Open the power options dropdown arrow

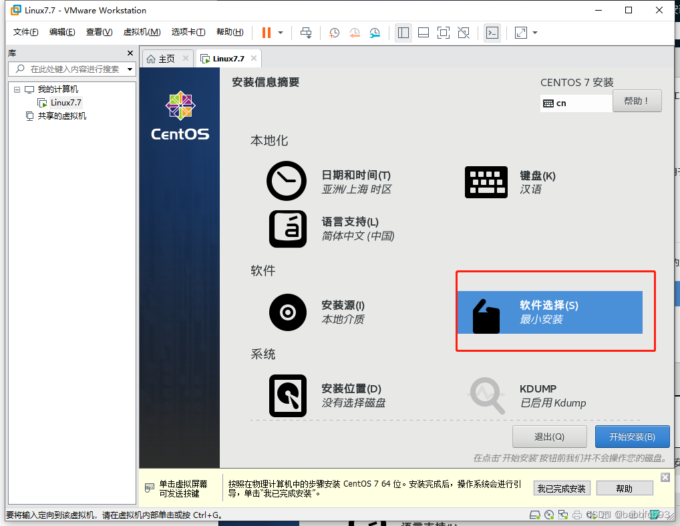pos(281,33)
